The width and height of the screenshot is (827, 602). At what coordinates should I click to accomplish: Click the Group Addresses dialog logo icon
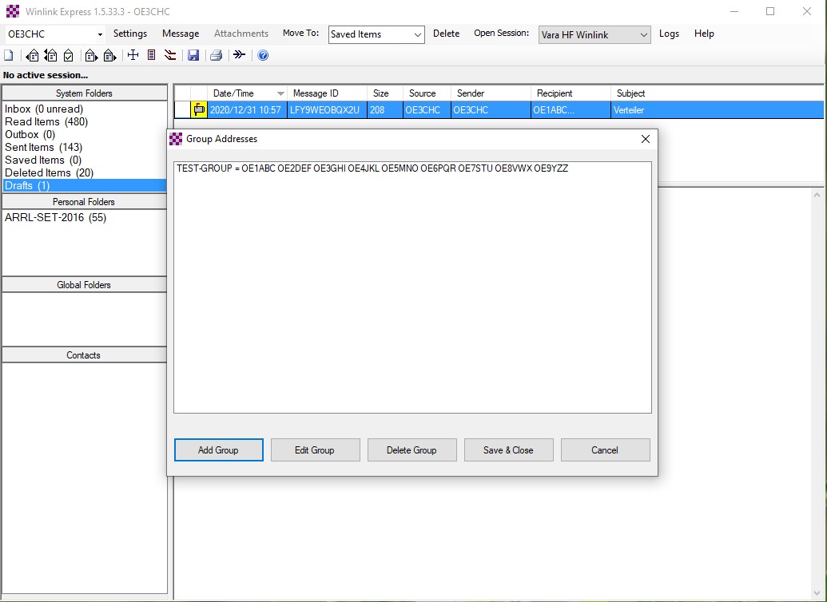click(x=176, y=139)
